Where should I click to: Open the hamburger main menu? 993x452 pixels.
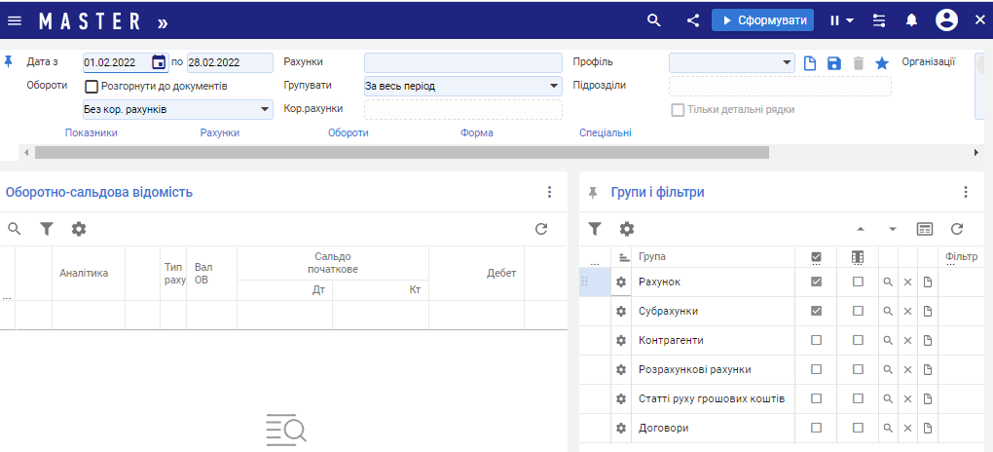15,20
